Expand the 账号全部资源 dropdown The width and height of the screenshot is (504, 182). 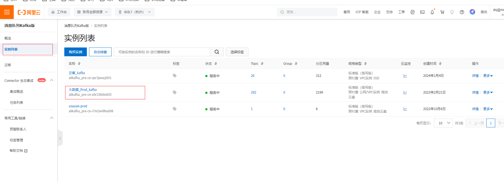tap(93, 12)
